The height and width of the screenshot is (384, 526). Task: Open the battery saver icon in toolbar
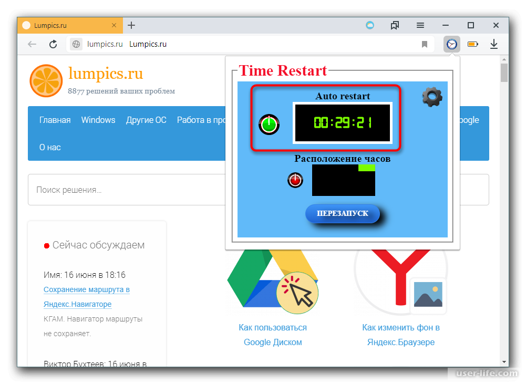click(x=472, y=44)
